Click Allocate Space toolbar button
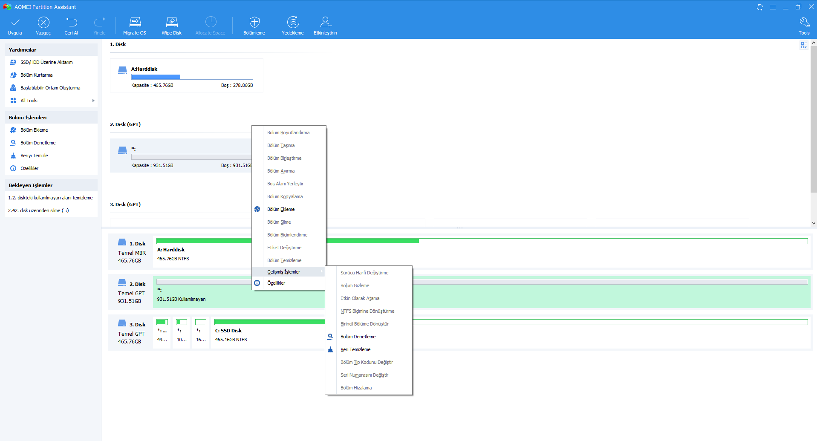This screenshot has width=817, height=441. click(x=211, y=26)
